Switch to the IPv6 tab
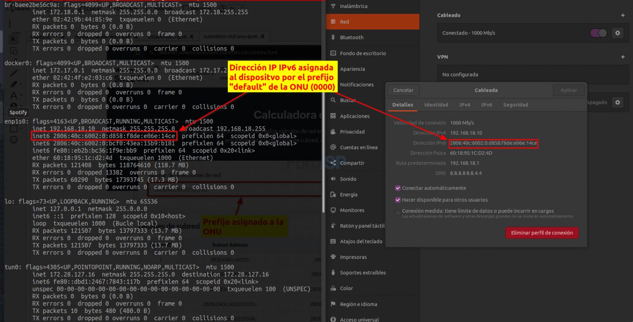Viewport: 633px width, 322px height. pyautogui.click(x=487, y=105)
